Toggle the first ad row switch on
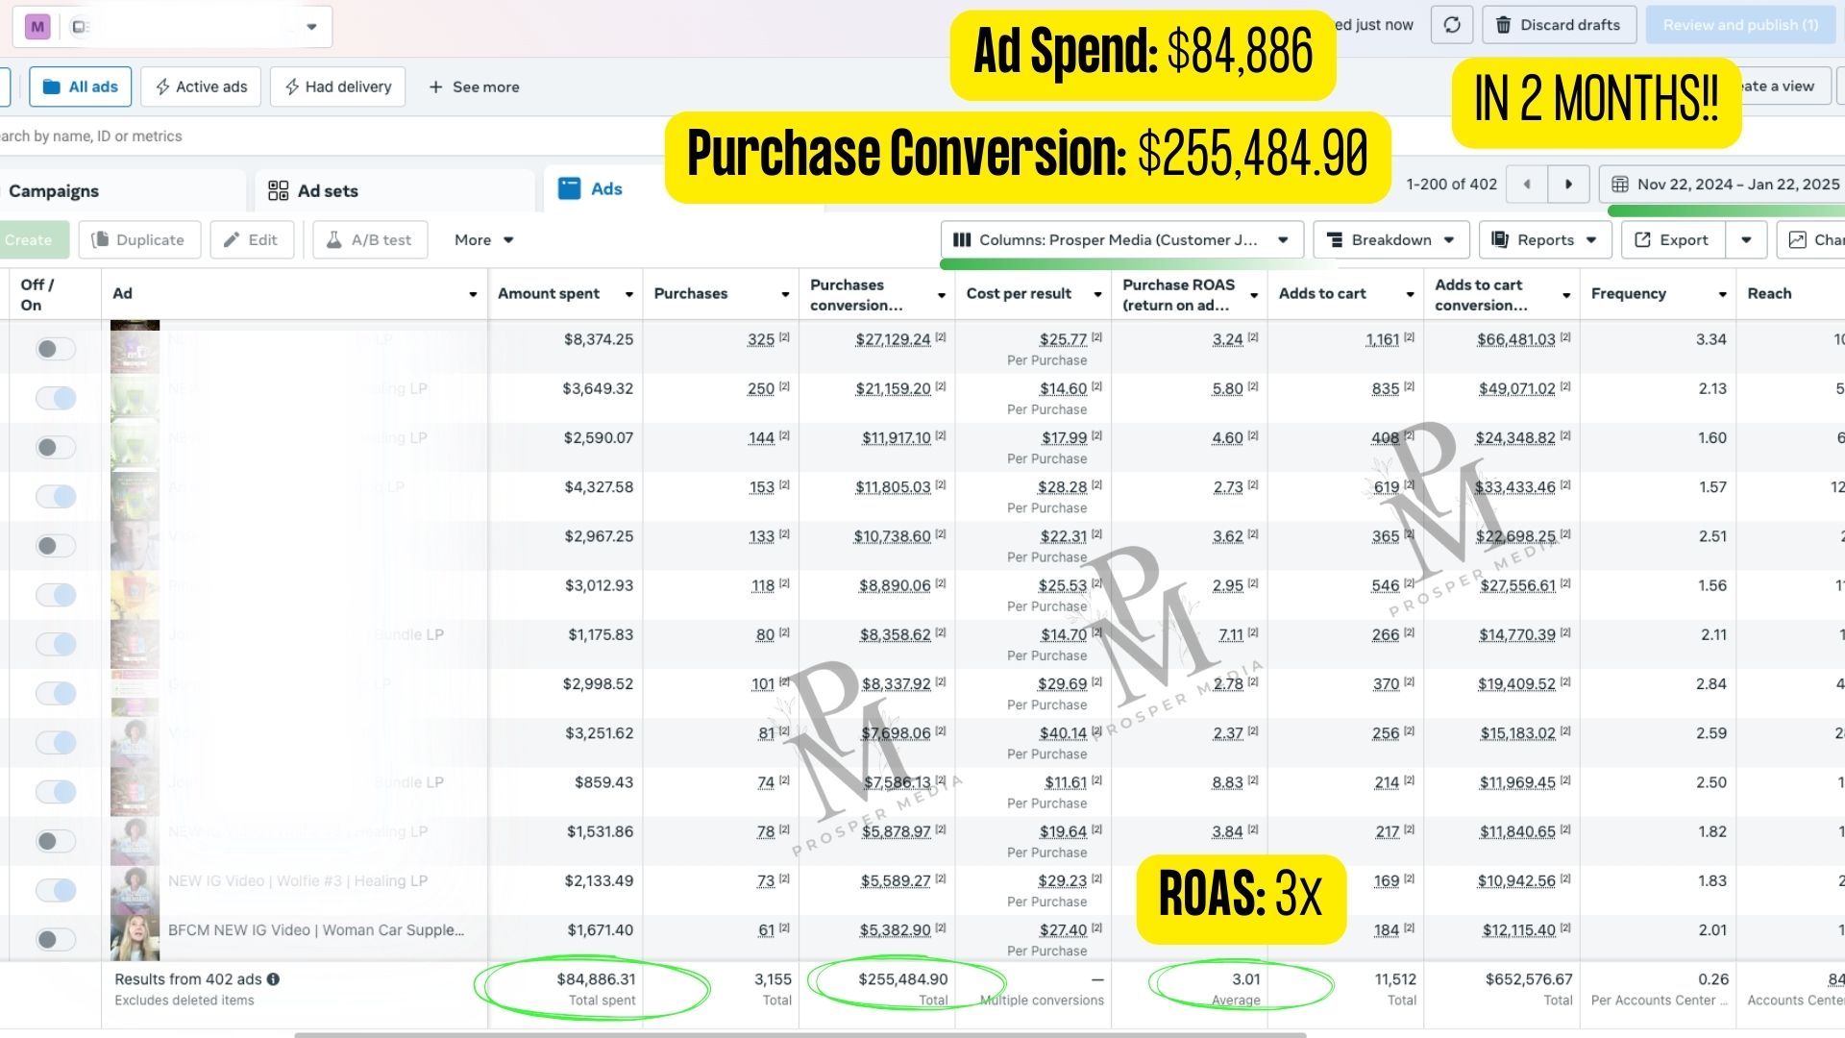Image resolution: width=1845 pixels, height=1038 pixels. [x=55, y=349]
